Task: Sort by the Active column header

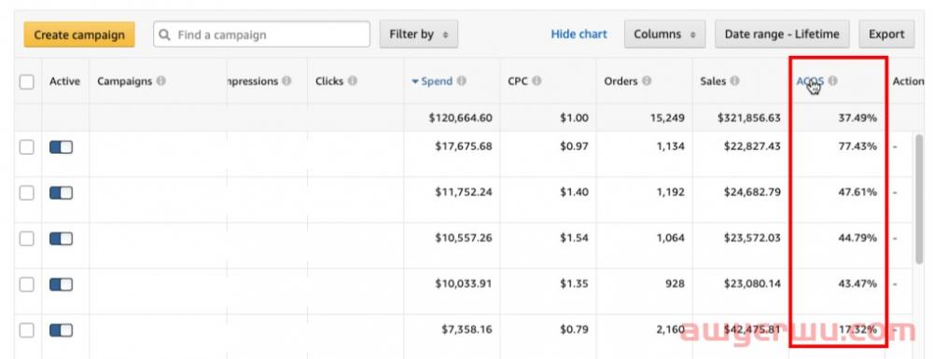Action: point(64,81)
